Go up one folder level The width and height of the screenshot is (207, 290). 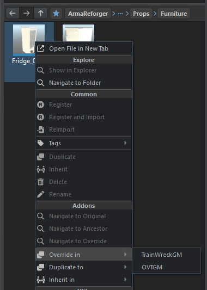(x=41, y=13)
